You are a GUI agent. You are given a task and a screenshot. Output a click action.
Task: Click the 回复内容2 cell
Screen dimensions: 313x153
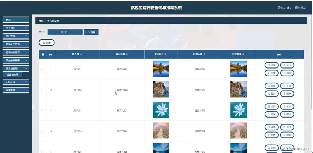[x=200, y=90]
